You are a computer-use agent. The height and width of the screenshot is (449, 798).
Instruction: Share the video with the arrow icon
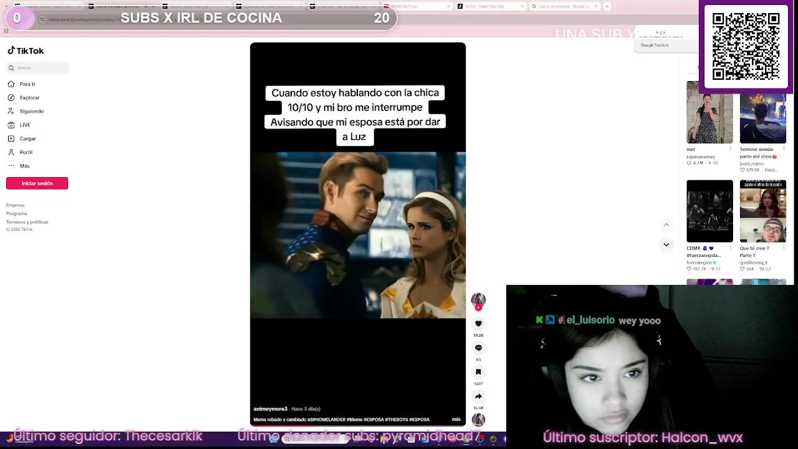click(478, 397)
